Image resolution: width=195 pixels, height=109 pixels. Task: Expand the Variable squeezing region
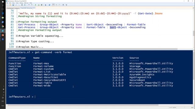[17, 36]
